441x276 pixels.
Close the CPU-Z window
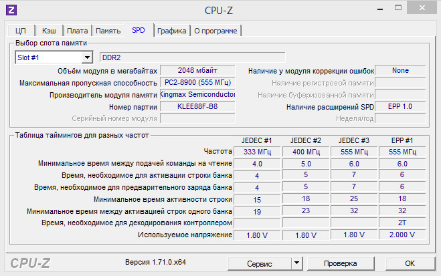pos(422,8)
